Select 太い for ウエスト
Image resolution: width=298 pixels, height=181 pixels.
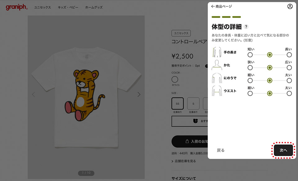pos(289,94)
